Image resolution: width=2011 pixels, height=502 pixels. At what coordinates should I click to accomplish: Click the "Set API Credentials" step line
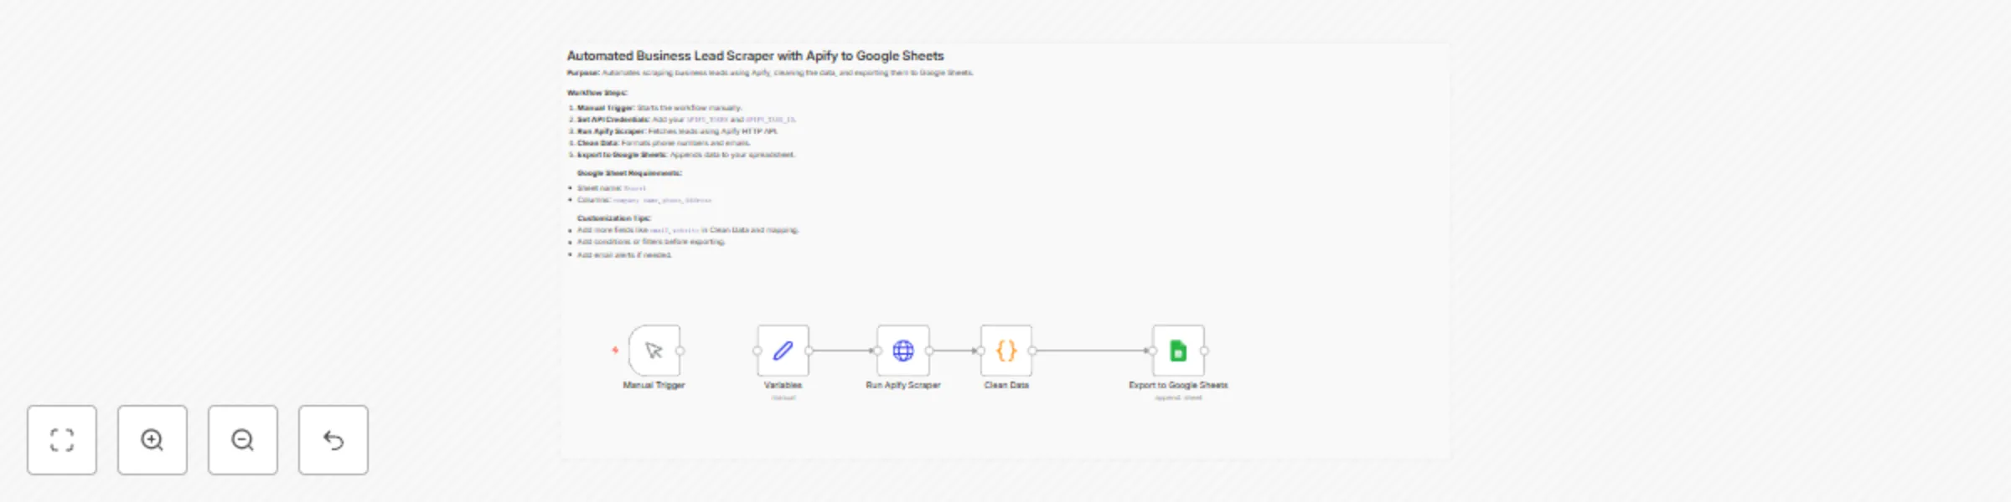pyautogui.click(x=685, y=120)
